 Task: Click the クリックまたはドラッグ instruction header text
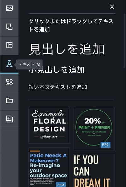pyautogui.click(x=71, y=25)
